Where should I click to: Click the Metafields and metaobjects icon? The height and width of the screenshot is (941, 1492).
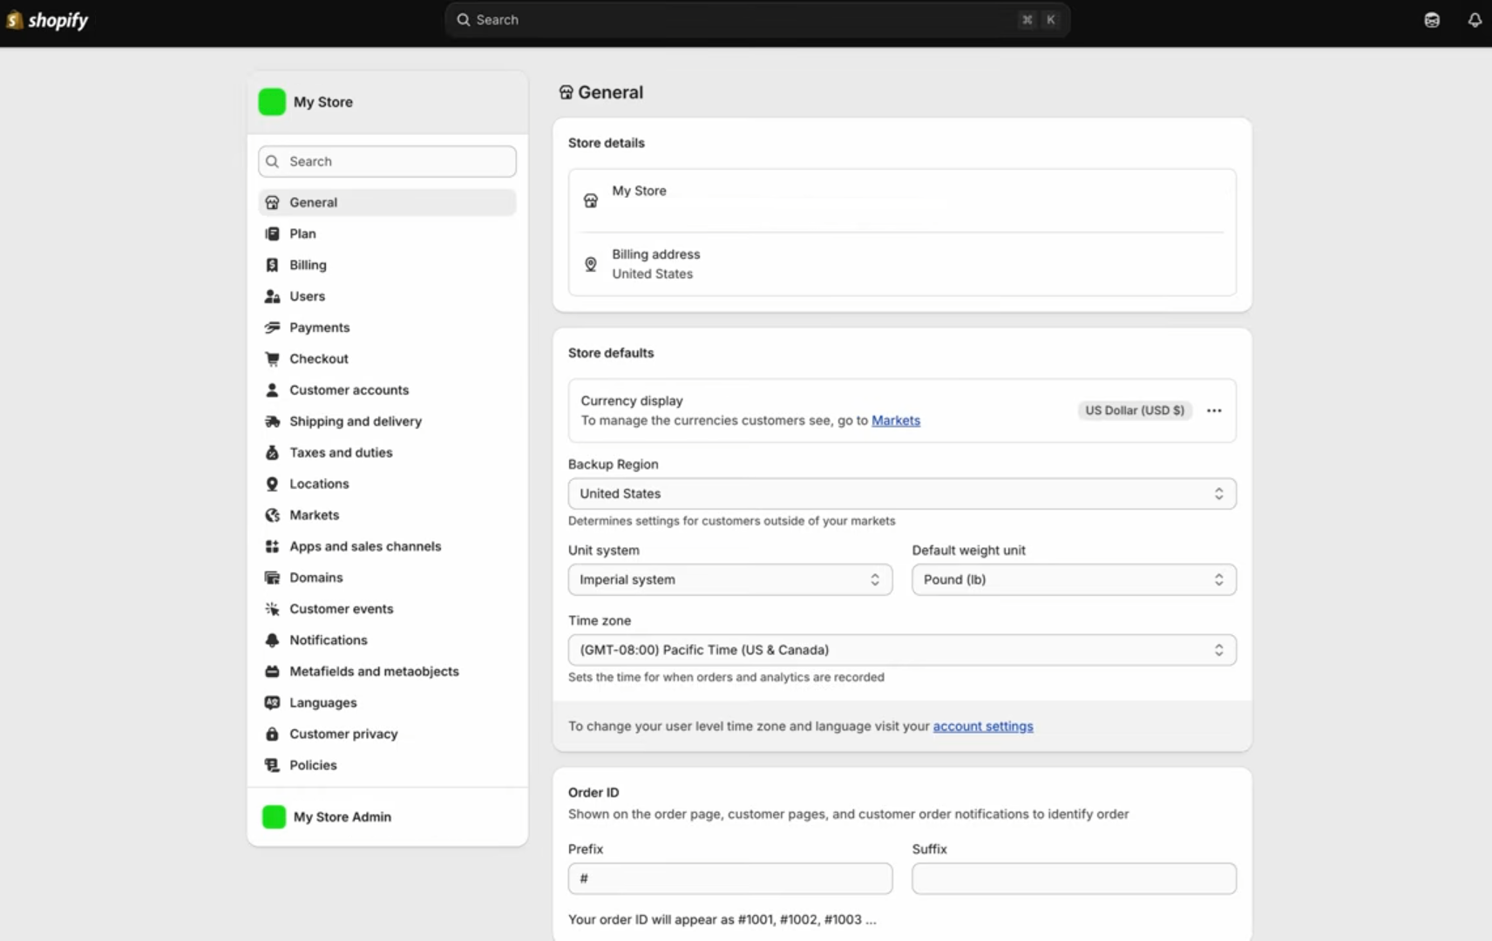point(272,672)
